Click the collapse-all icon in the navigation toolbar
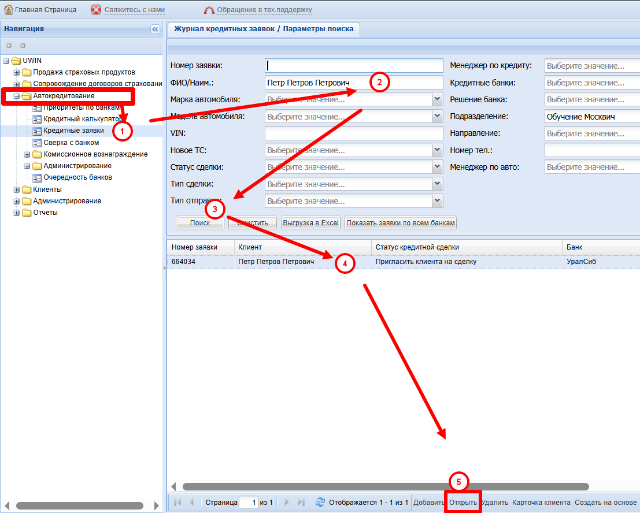Viewport: 640px width, 513px height. (23, 45)
